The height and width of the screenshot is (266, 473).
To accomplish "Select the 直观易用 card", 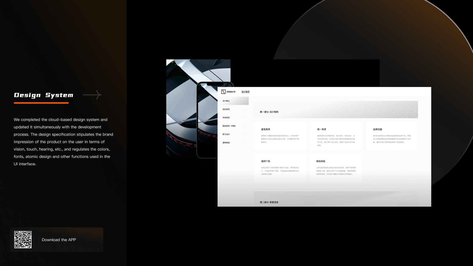I will [280, 136].
